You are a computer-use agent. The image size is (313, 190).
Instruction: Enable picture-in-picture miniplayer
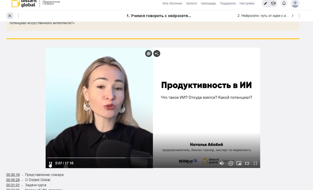point(239,163)
